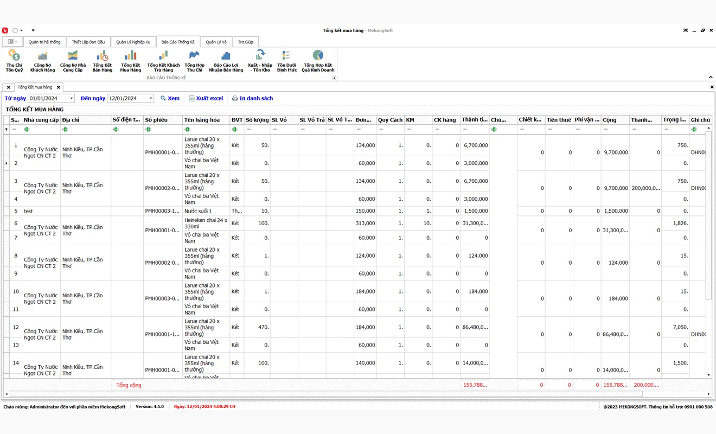Click Xuất excel button
The width and height of the screenshot is (716, 434).
[206, 99]
